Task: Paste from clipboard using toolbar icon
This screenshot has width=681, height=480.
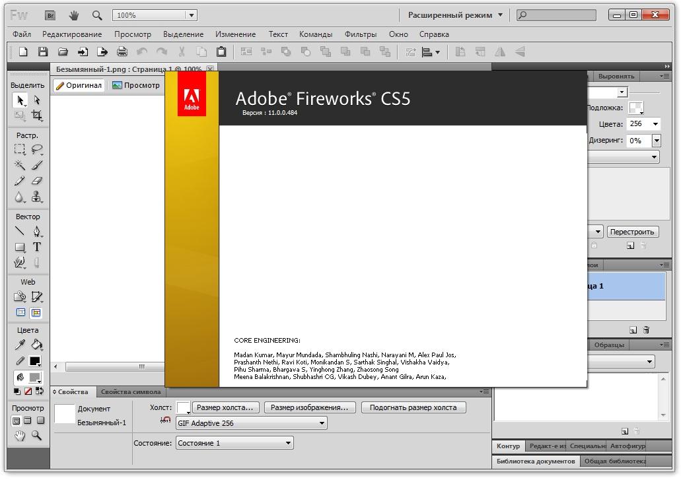Action: point(221,52)
